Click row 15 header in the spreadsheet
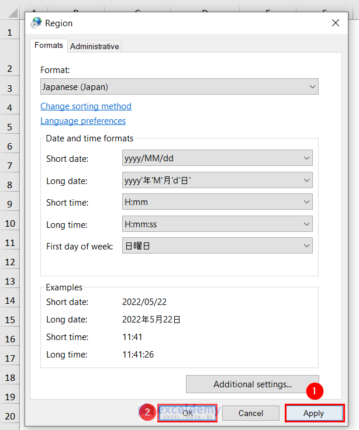Viewport: 359px width, 430px height. pyautogui.click(x=9, y=320)
